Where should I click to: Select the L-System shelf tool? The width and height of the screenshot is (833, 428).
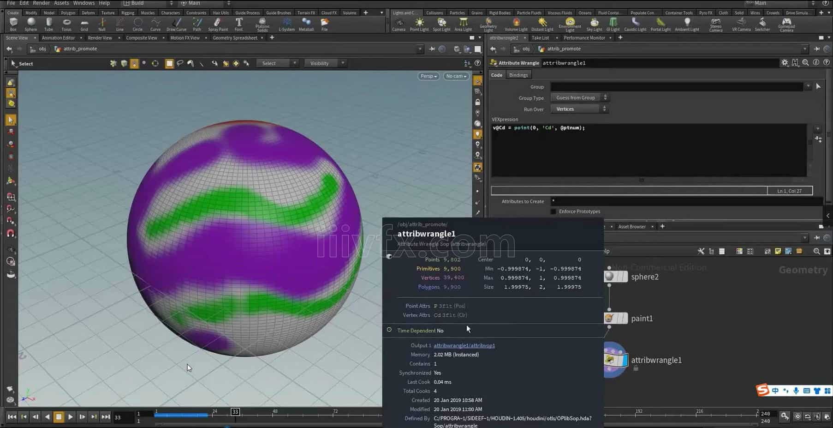[x=286, y=24]
